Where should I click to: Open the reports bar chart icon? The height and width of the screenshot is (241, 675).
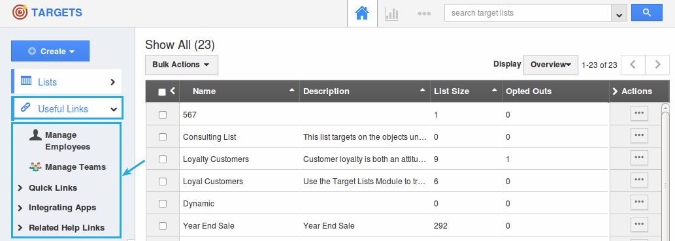(x=391, y=13)
